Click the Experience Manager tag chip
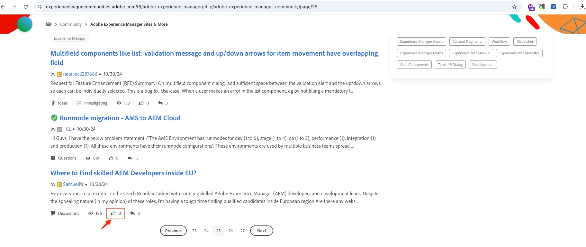This screenshot has height=247, width=586. (x=70, y=38)
